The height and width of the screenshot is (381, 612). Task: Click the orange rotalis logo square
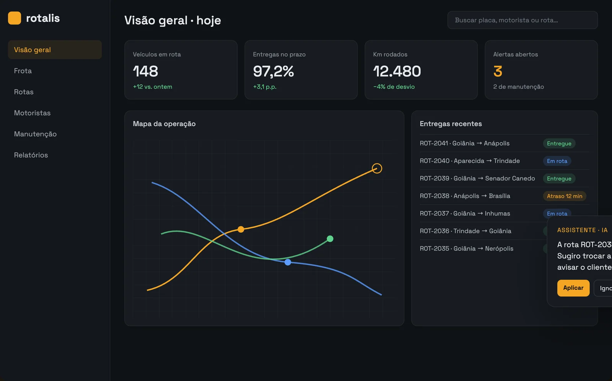(15, 18)
